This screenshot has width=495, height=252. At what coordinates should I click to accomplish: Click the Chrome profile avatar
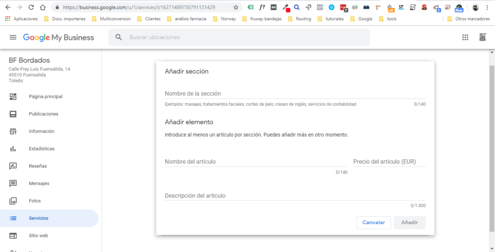[x=475, y=7]
